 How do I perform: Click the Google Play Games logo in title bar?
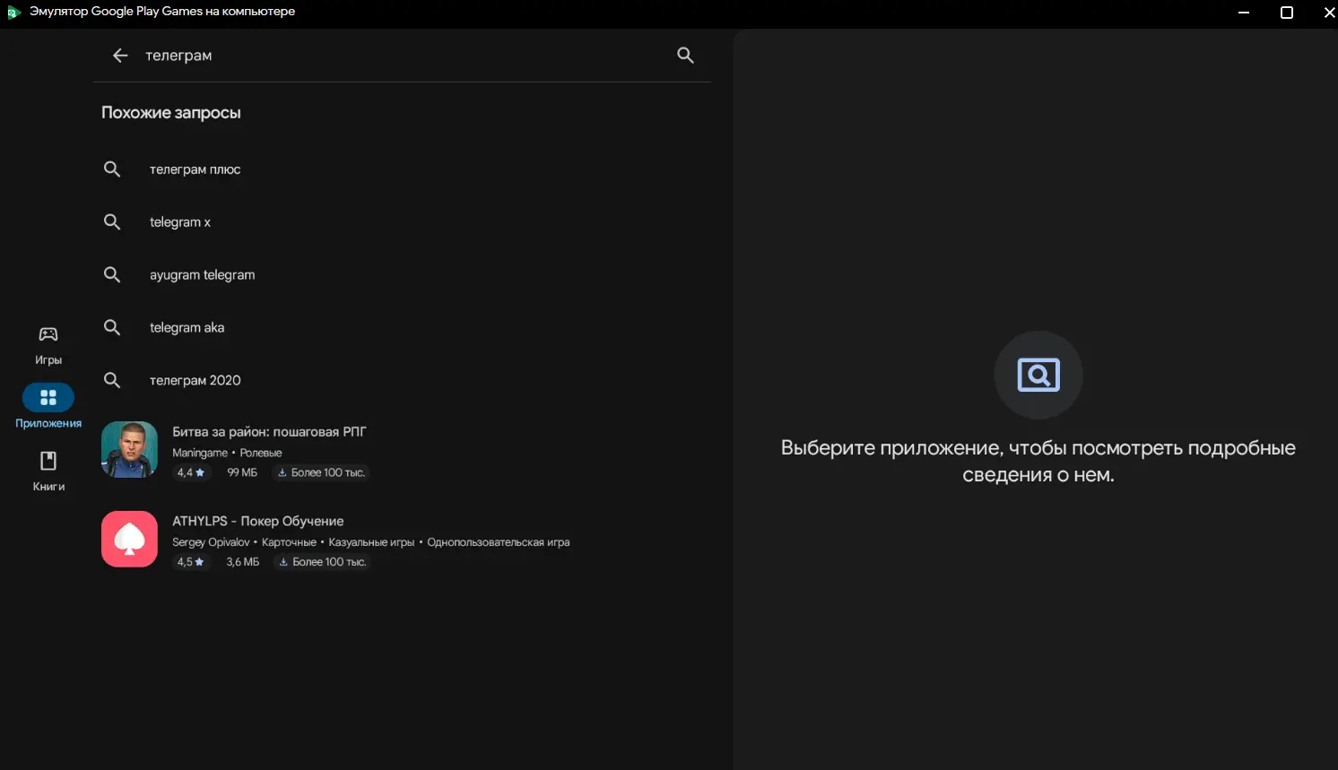[x=13, y=12]
